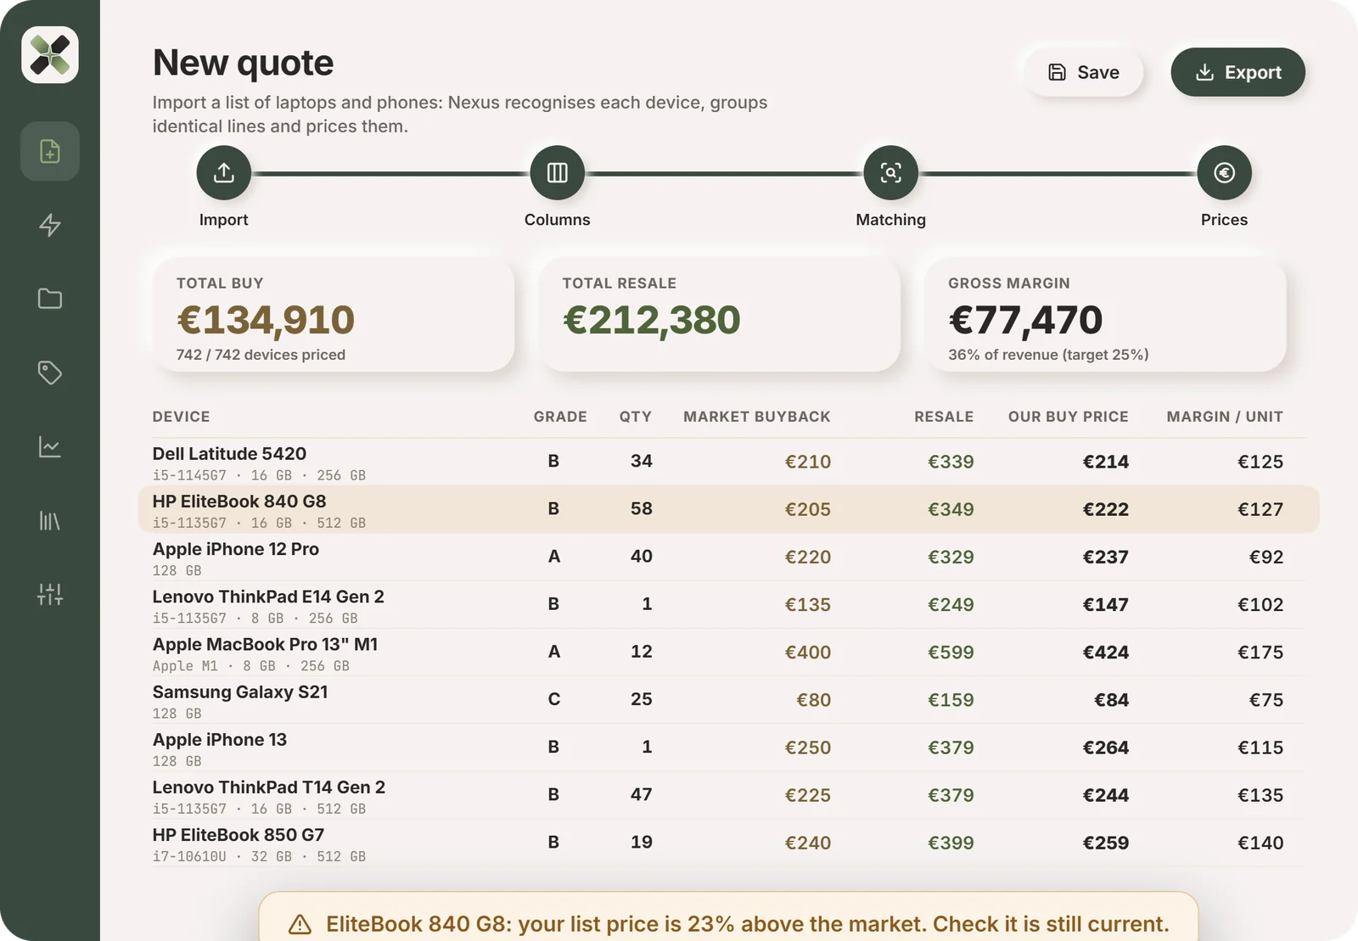The height and width of the screenshot is (941, 1358).
Task: Click the Nexus logo in sidebar
Action: (50, 55)
